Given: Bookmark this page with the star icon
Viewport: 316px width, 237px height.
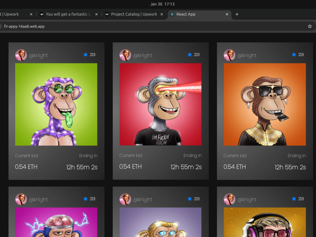Looking at the screenshot, I should 310,26.
